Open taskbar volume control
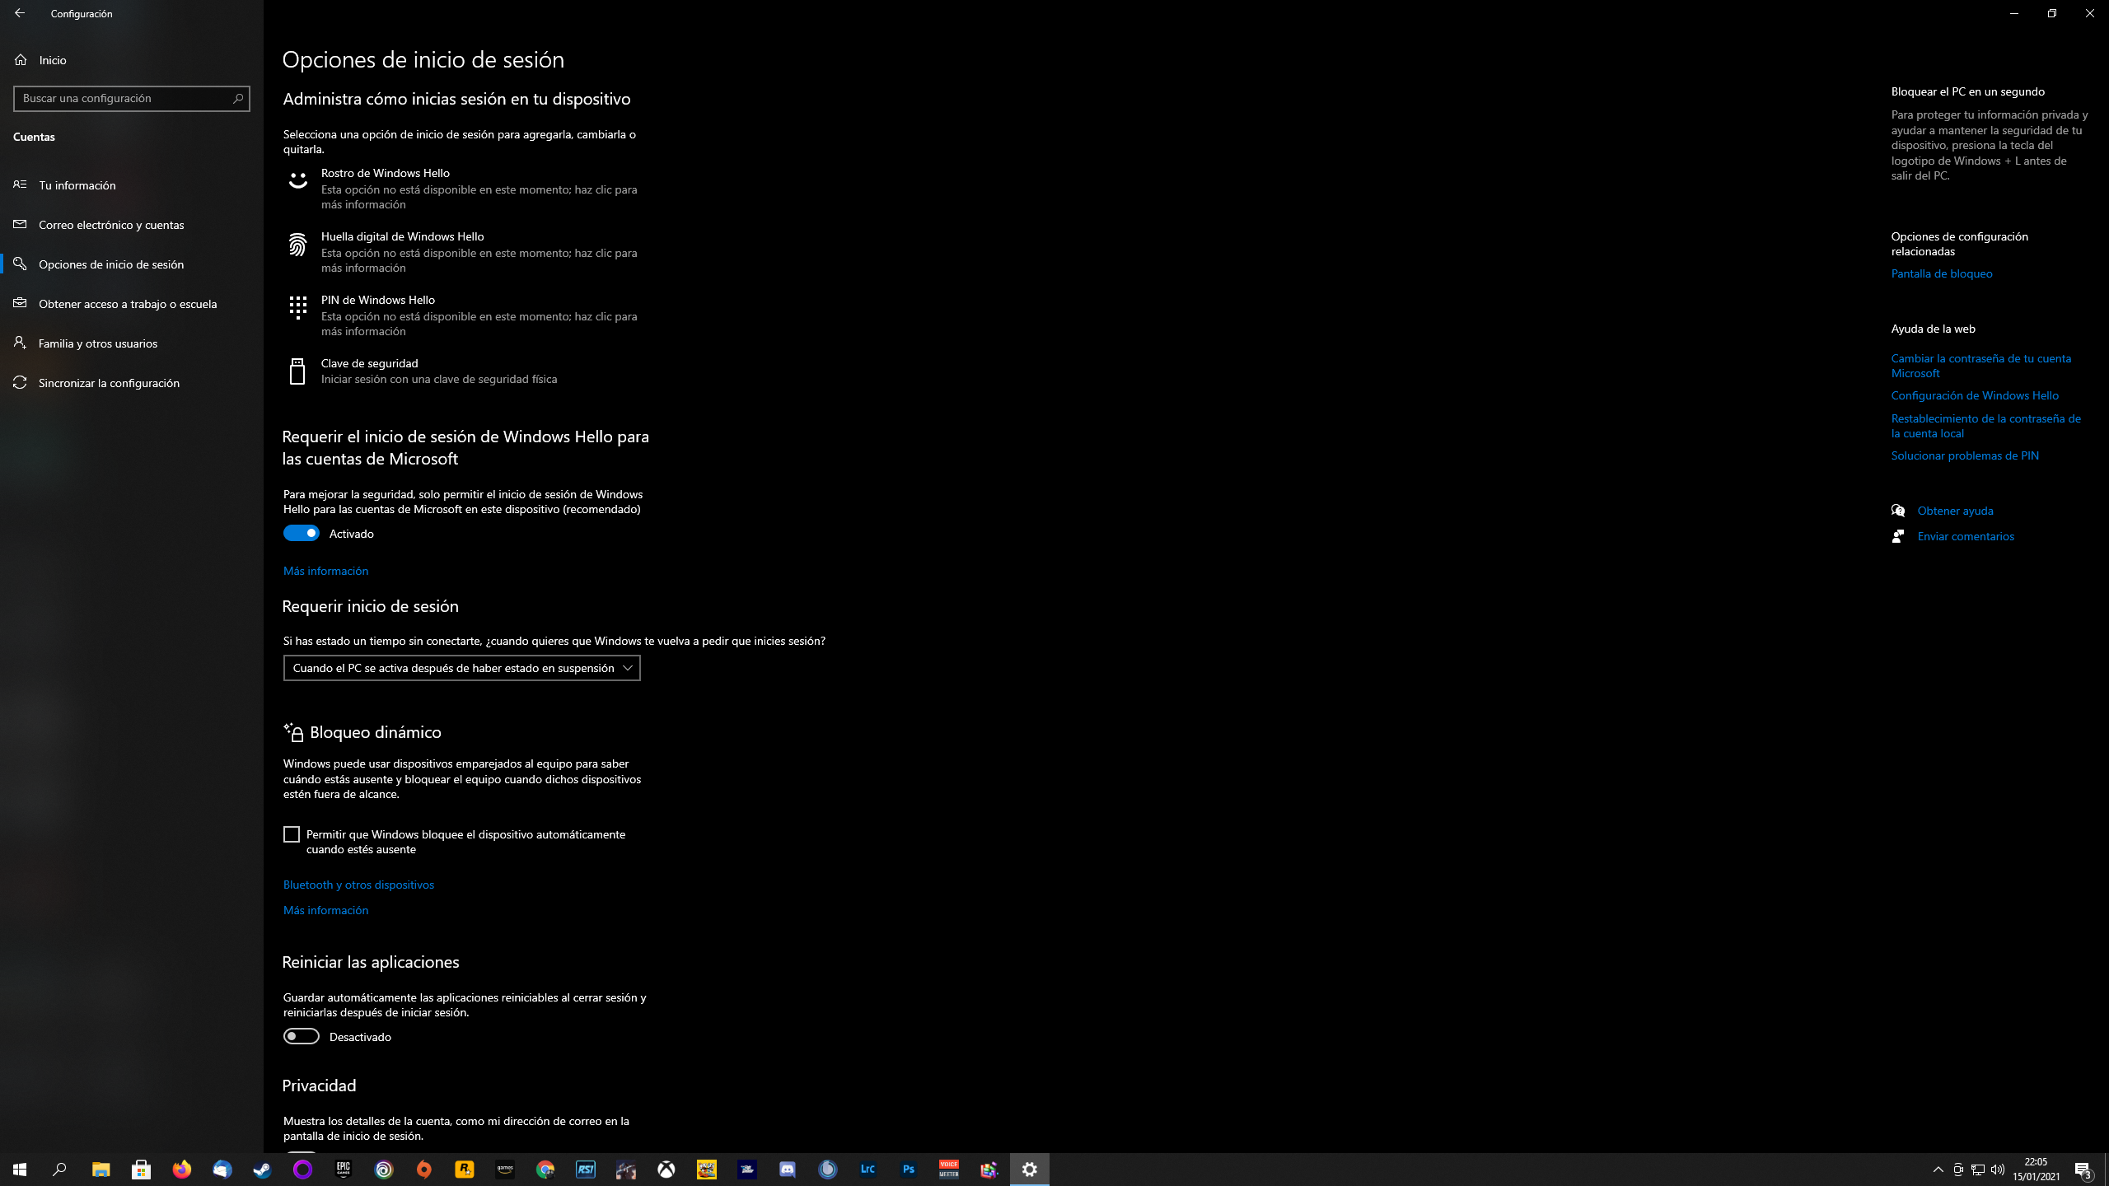Screen dimensions: 2109x1186 (1998, 1170)
